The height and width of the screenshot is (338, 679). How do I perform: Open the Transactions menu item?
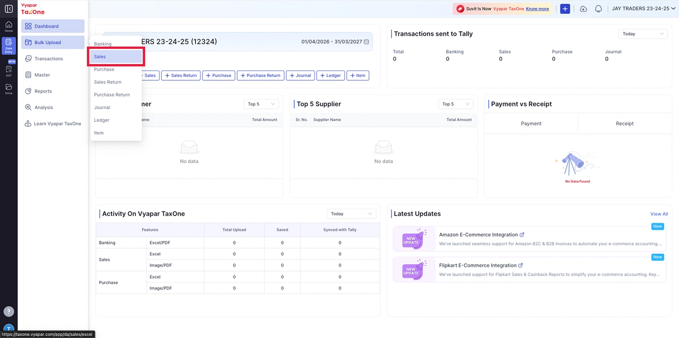[53, 59]
